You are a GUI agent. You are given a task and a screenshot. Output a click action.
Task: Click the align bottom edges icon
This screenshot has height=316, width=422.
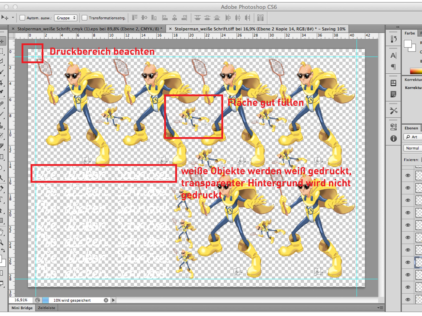click(154, 18)
